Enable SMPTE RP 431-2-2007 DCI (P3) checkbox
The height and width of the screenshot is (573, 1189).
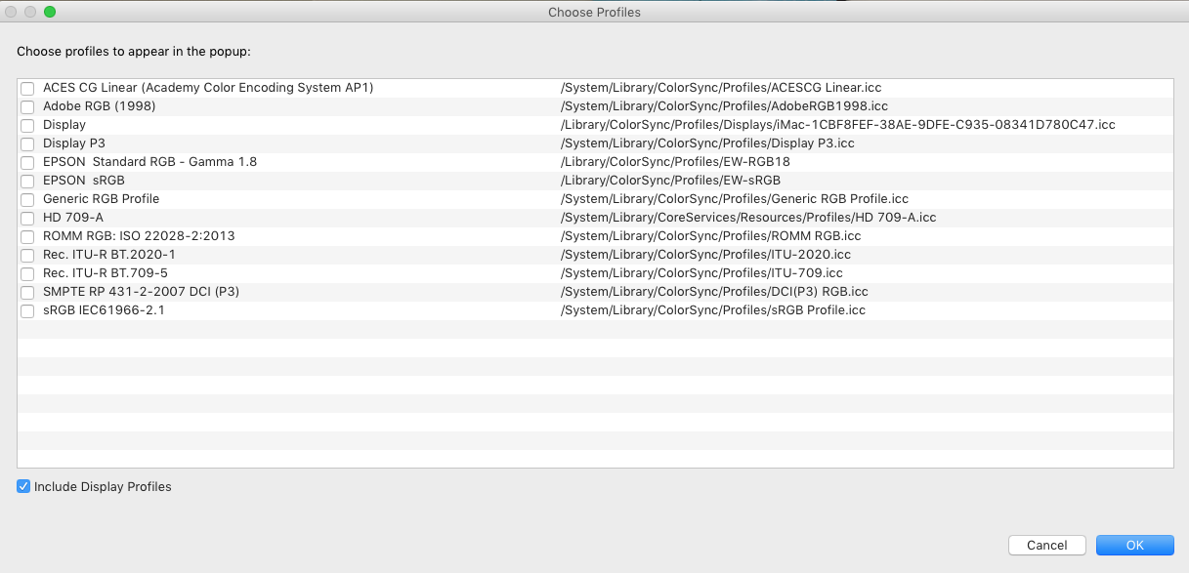pyautogui.click(x=27, y=293)
